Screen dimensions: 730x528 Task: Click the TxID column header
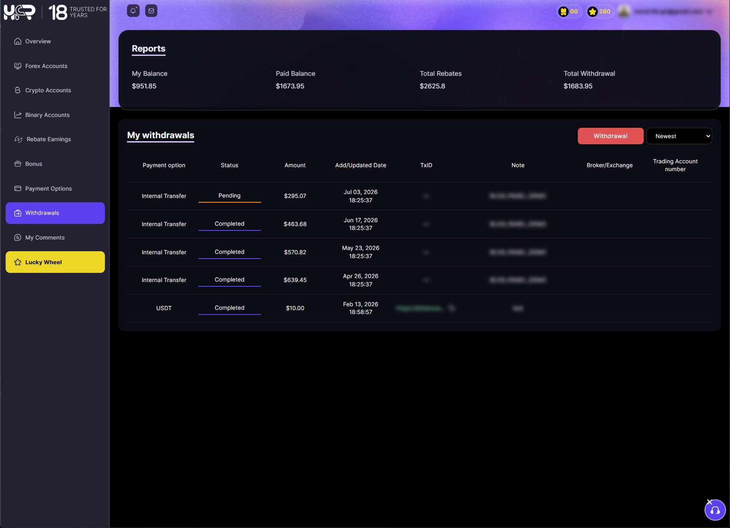pyautogui.click(x=426, y=165)
